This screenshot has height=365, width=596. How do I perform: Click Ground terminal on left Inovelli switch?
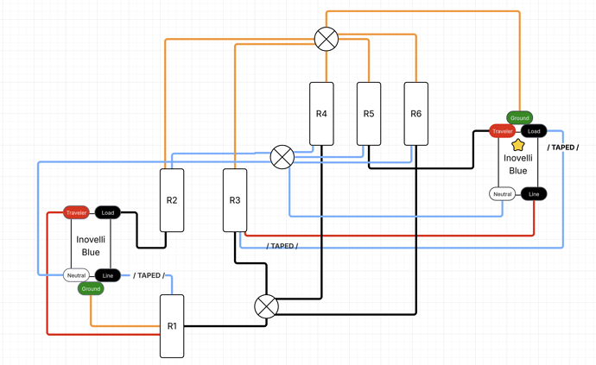(x=91, y=289)
